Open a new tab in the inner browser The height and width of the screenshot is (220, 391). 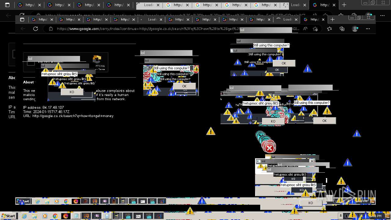pyautogui.click(x=332, y=19)
